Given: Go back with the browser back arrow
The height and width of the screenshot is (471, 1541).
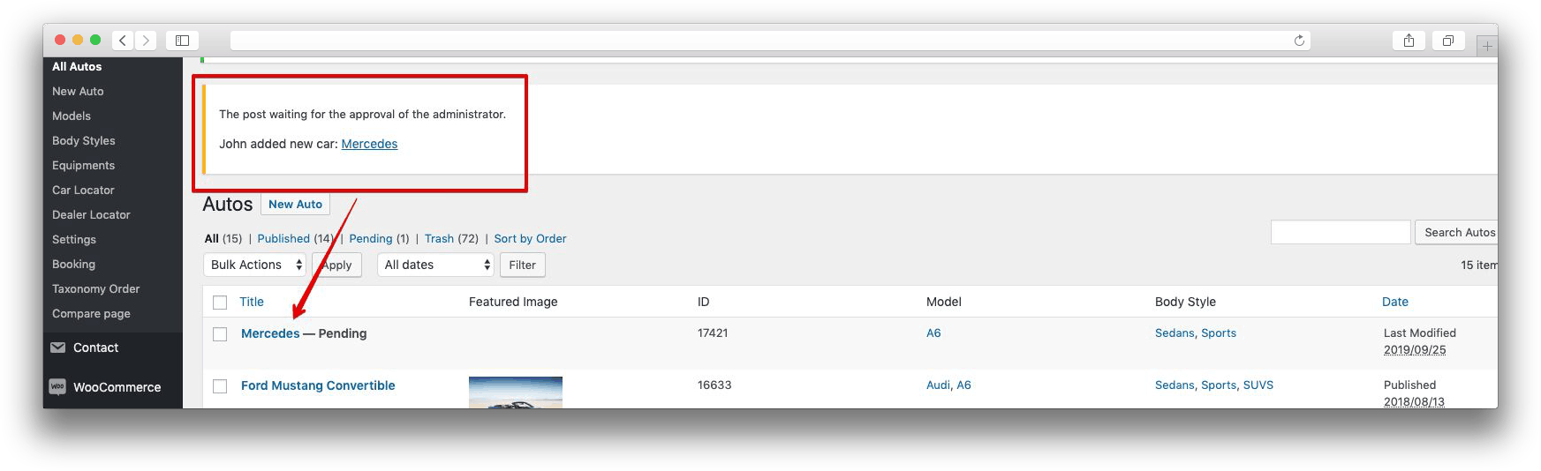Looking at the screenshot, I should click(124, 41).
